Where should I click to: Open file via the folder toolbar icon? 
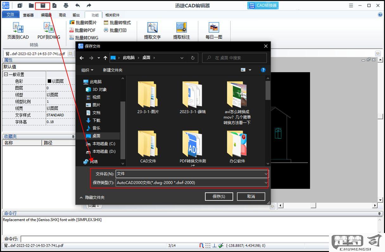[x=31, y=5]
